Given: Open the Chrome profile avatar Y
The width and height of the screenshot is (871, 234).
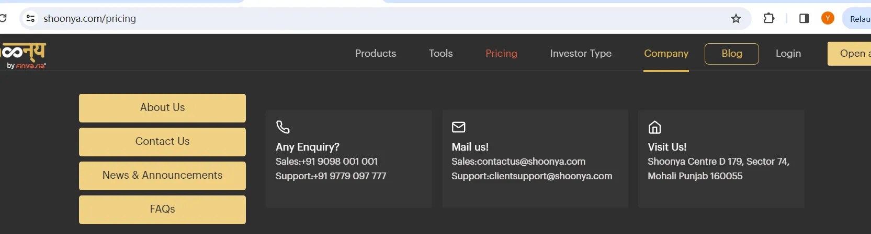Looking at the screenshot, I should 828,18.
